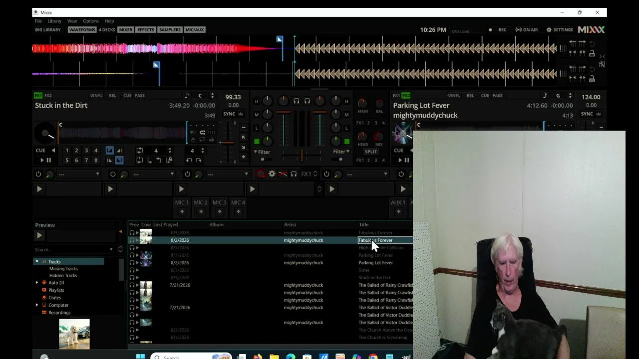Click the beat jump forward icon on left deck
The width and height of the screenshot is (639, 359).
point(199,160)
